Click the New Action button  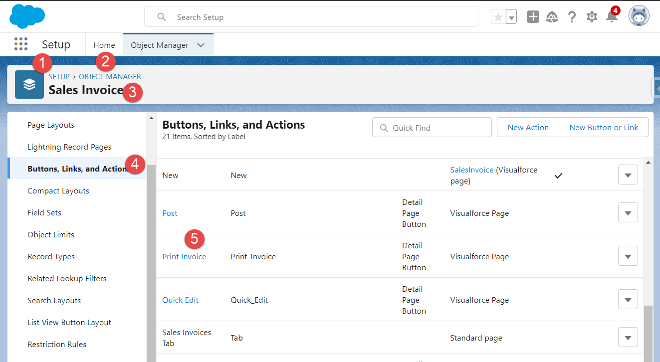tap(528, 128)
